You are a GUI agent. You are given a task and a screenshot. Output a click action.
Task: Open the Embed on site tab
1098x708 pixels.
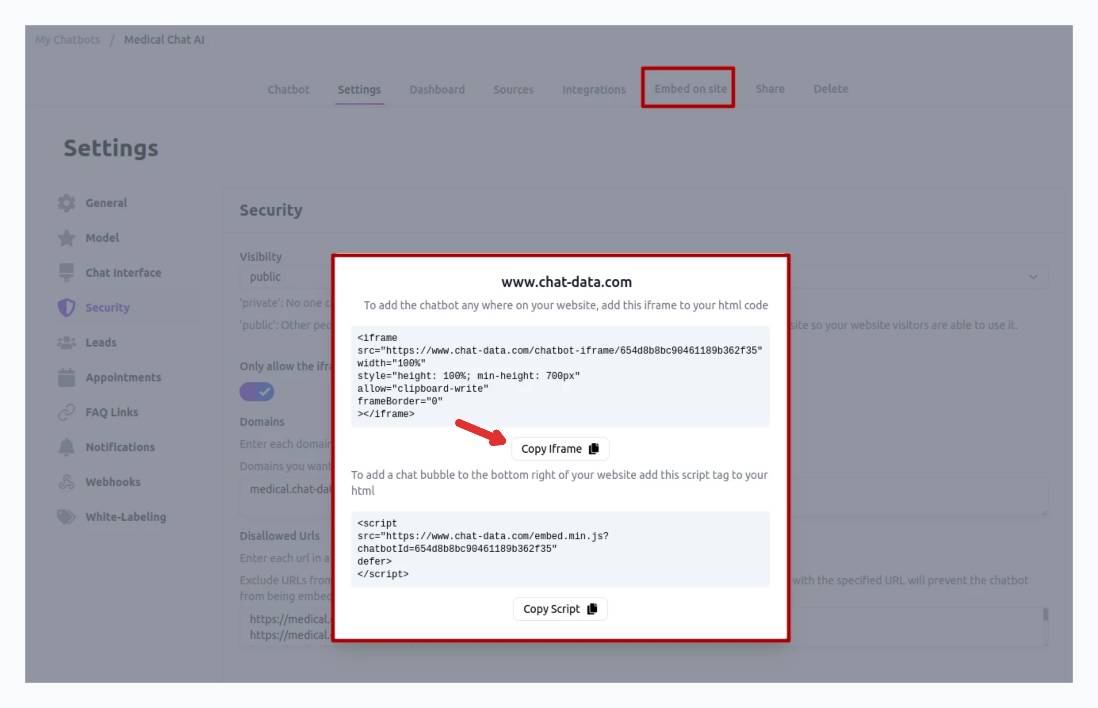[691, 88]
